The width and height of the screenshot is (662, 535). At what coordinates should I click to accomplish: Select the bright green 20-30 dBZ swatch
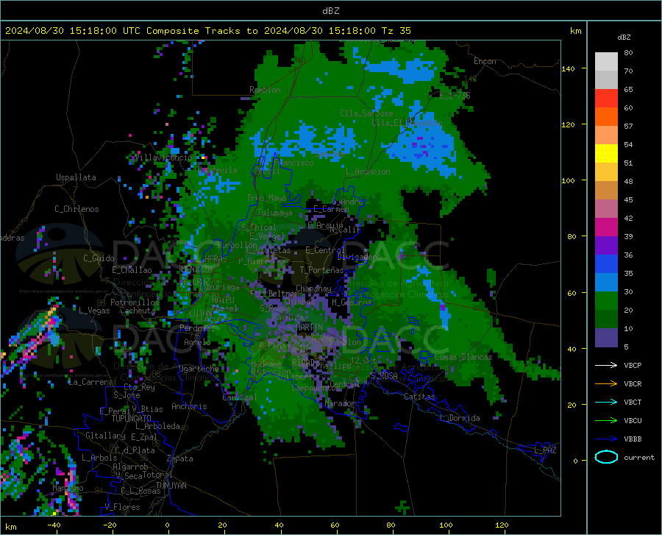[606, 301]
